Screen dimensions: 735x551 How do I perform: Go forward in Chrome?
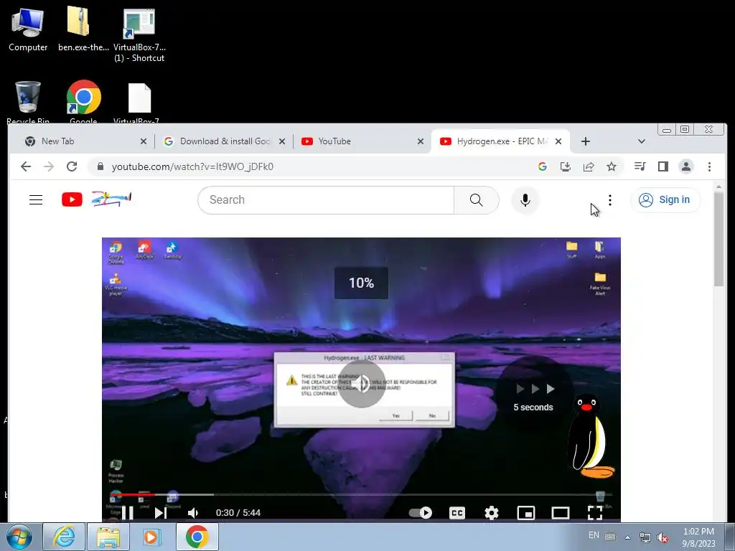[x=49, y=166]
